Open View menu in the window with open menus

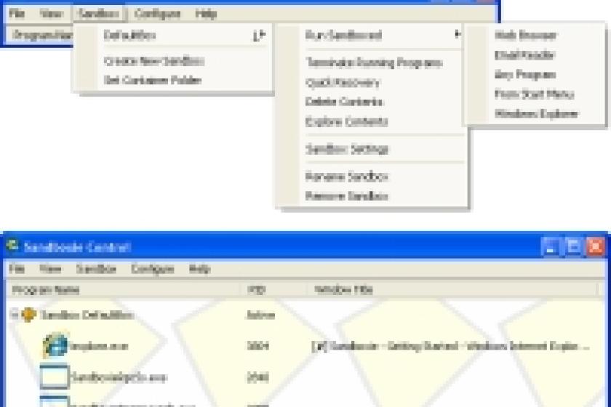click(51, 14)
